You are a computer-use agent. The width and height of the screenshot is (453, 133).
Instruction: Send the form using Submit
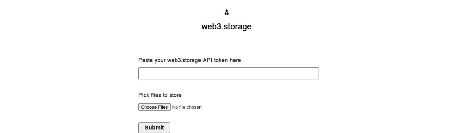tap(154, 128)
